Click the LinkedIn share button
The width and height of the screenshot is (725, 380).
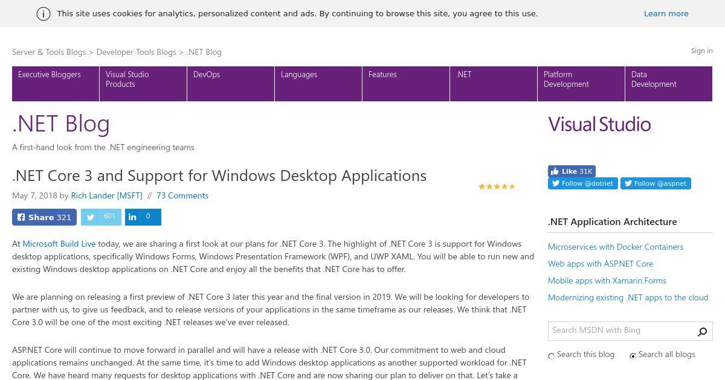143,217
